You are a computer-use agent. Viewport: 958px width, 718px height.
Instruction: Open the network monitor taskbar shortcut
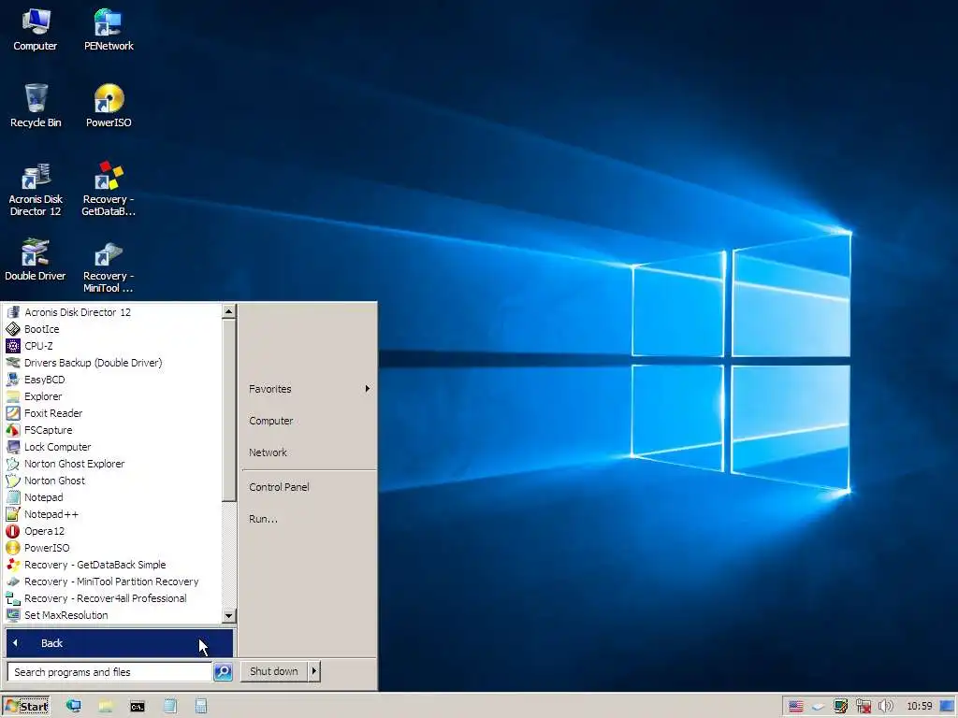coord(73,707)
